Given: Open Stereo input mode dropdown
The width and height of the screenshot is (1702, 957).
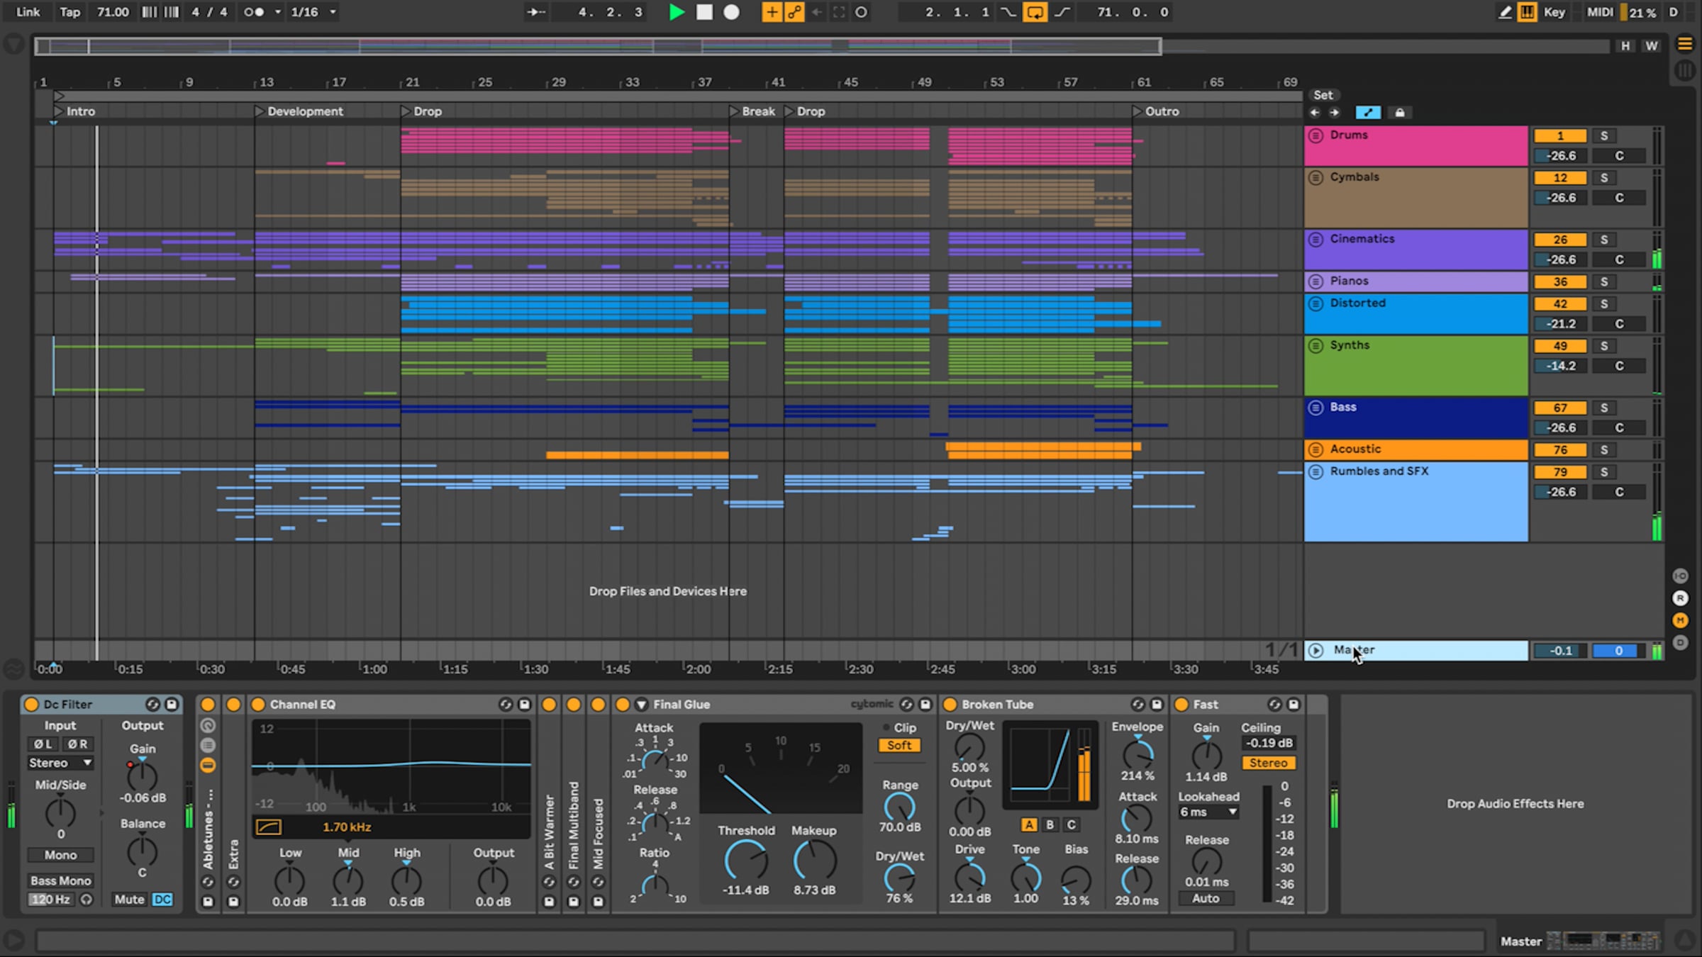Looking at the screenshot, I should [x=60, y=763].
